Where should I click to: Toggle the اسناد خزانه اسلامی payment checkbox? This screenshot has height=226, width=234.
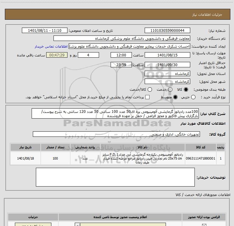[x=147, y=97]
